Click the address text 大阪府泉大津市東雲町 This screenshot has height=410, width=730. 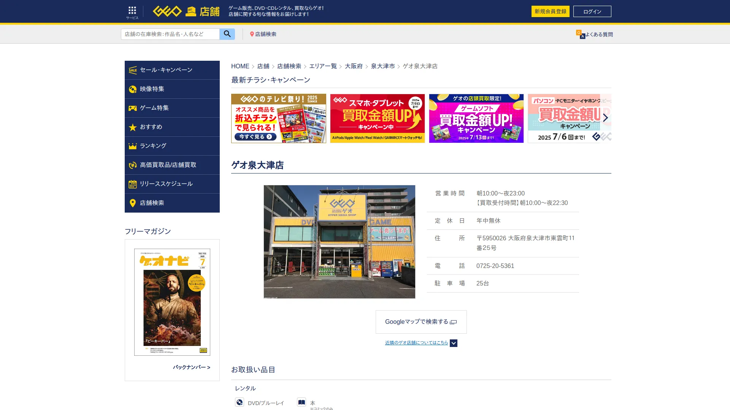[x=525, y=243]
